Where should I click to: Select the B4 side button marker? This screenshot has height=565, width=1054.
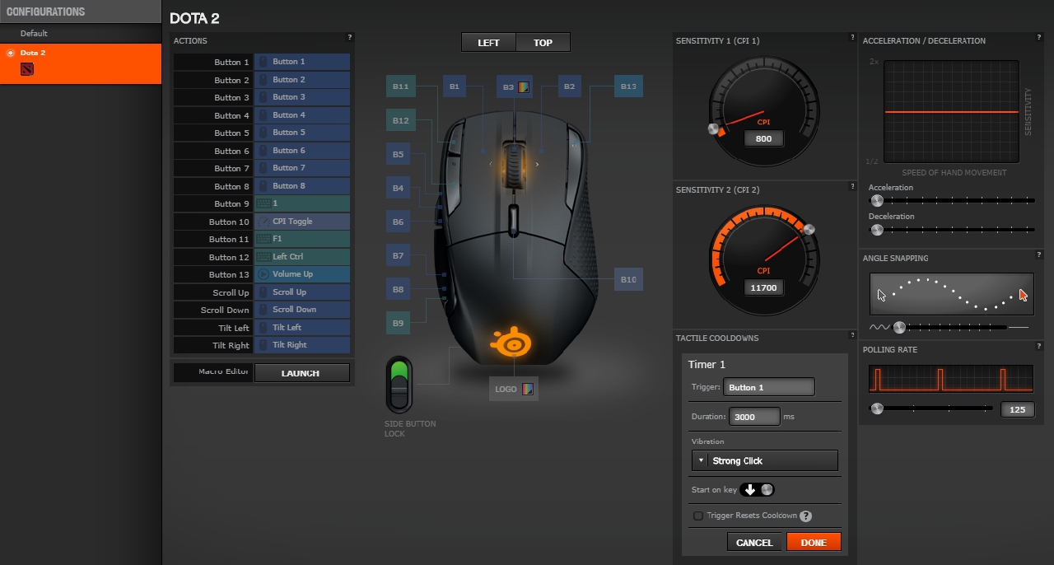tap(399, 189)
